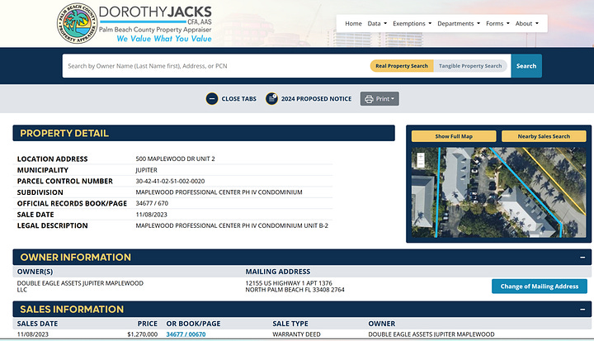594x341 pixels.
Task: Click the legal description ending in UNIT B-2
Action: [x=232, y=225]
